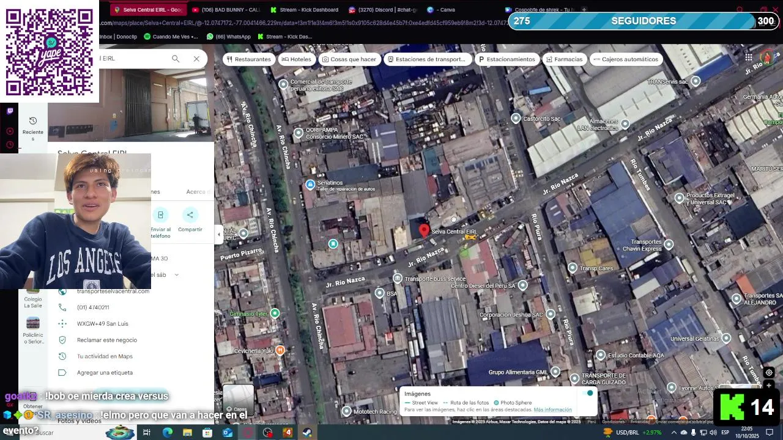Switch to the BAD BUNNY YouTube tab

226,10
